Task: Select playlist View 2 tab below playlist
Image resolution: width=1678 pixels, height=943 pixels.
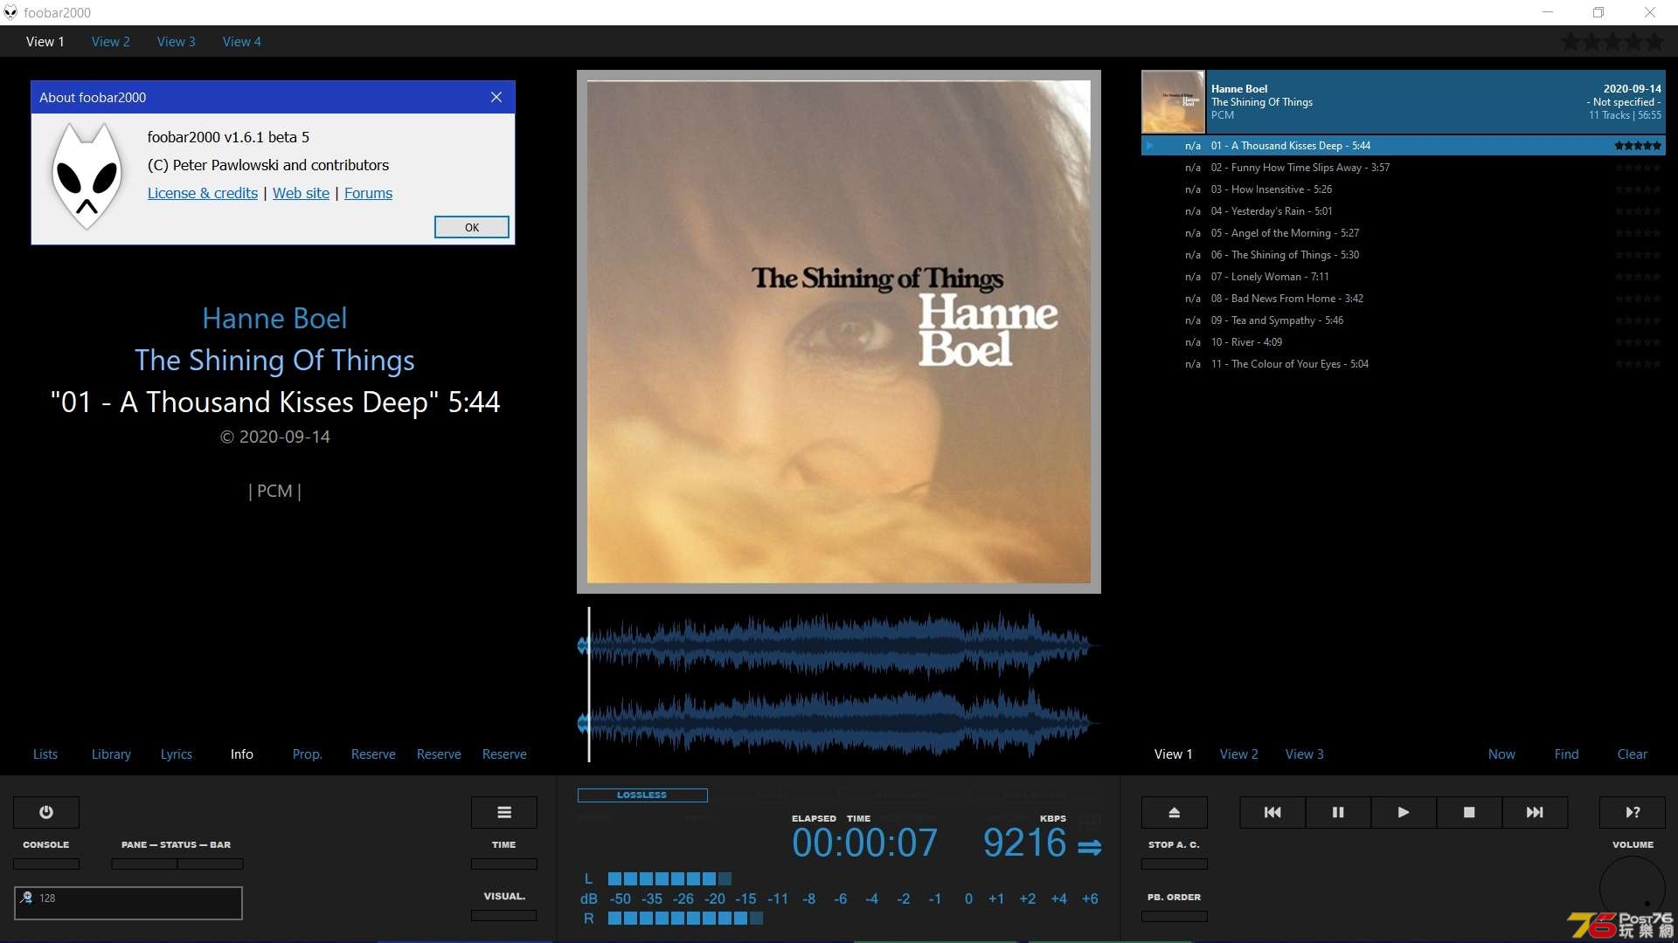Action: (x=1238, y=754)
